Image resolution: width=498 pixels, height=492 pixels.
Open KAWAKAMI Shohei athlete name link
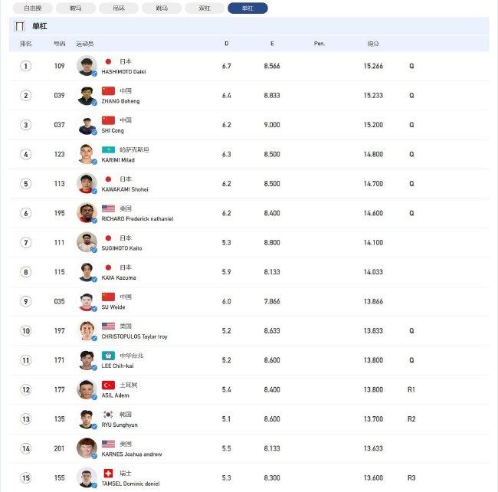pyautogui.click(x=125, y=189)
